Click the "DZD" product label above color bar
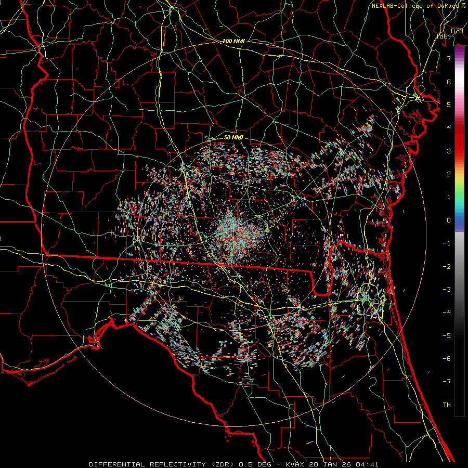Screen dimensions: 468x468 [x=457, y=31]
